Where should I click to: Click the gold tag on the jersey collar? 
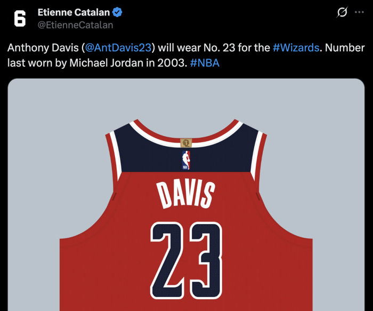tap(186, 143)
